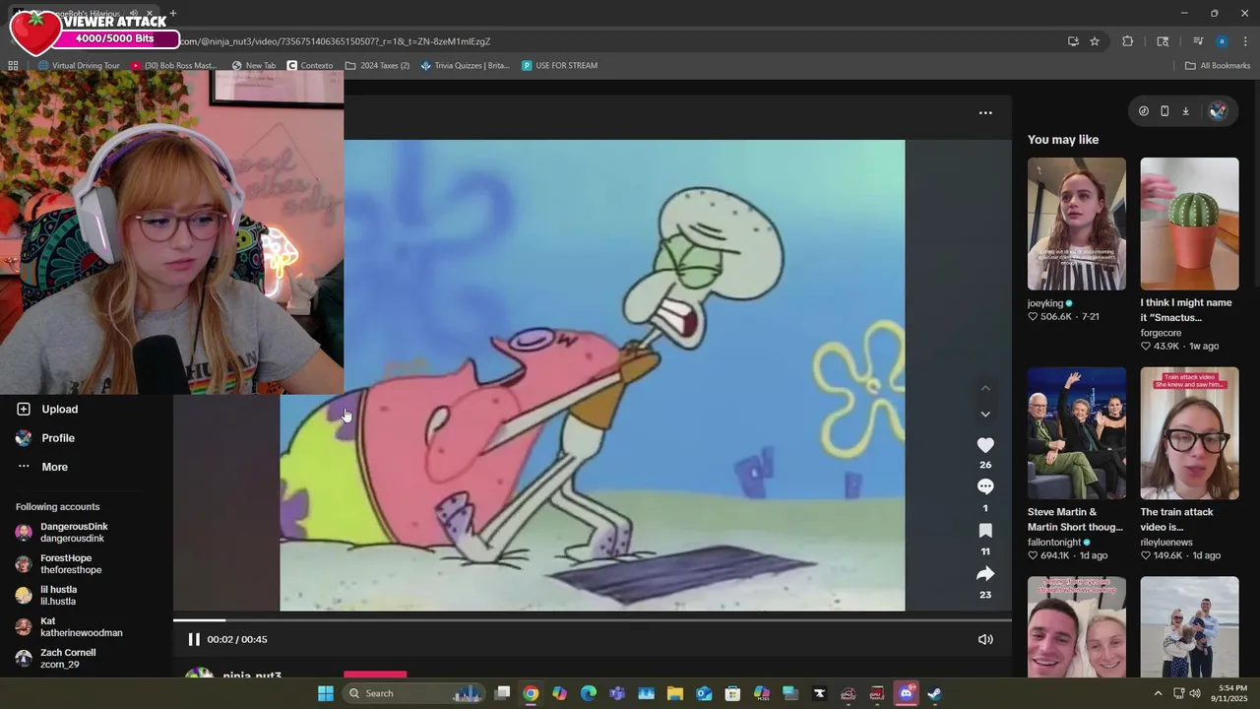The height and width of the screenshot is (709, 1260).
Task: Click the download desktop app icon in header
Action: click(1185, 111)
